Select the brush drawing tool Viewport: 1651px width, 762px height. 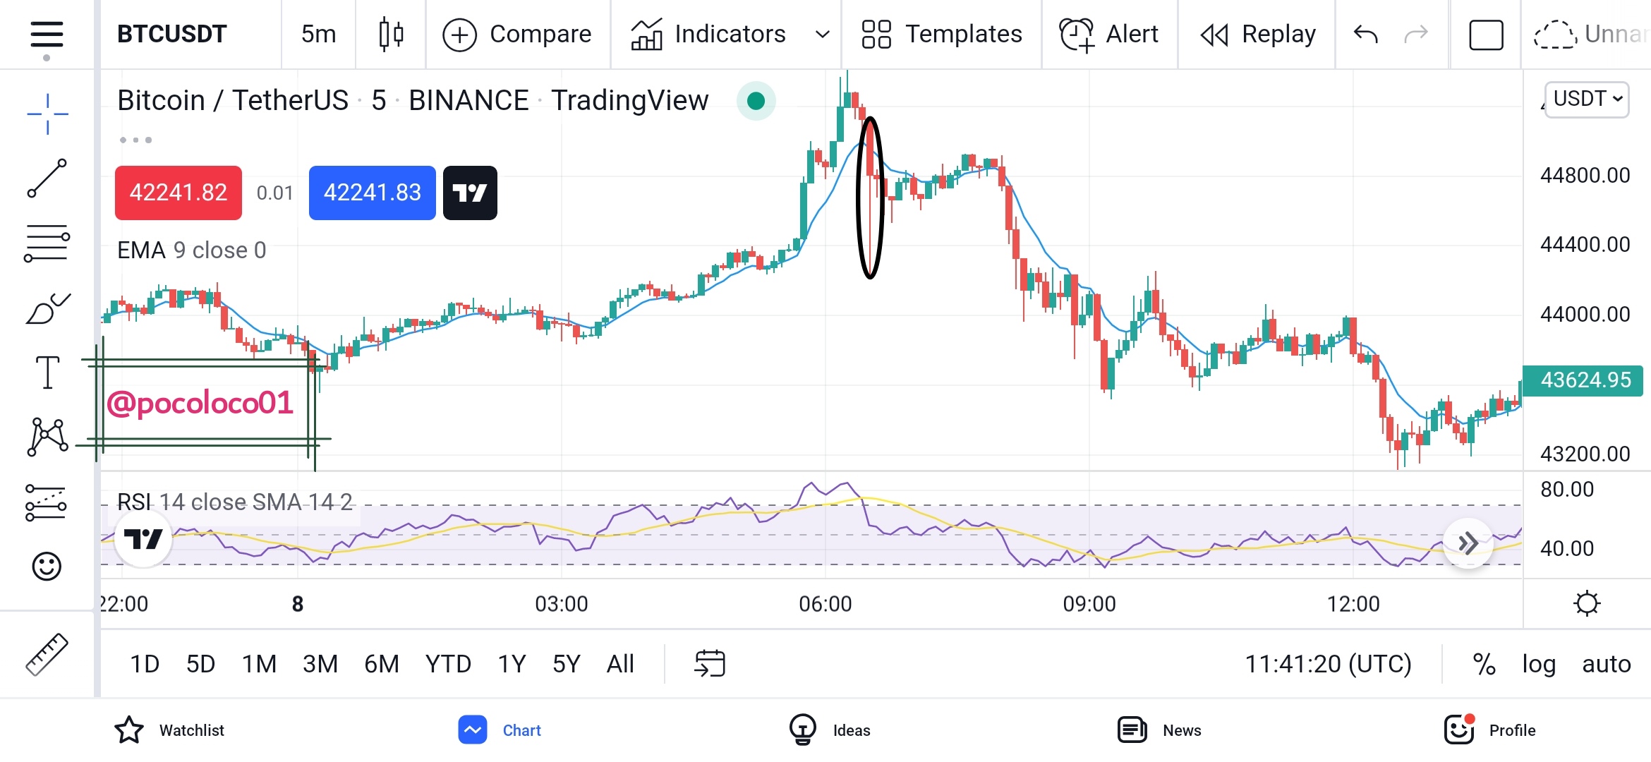(47, 308)
